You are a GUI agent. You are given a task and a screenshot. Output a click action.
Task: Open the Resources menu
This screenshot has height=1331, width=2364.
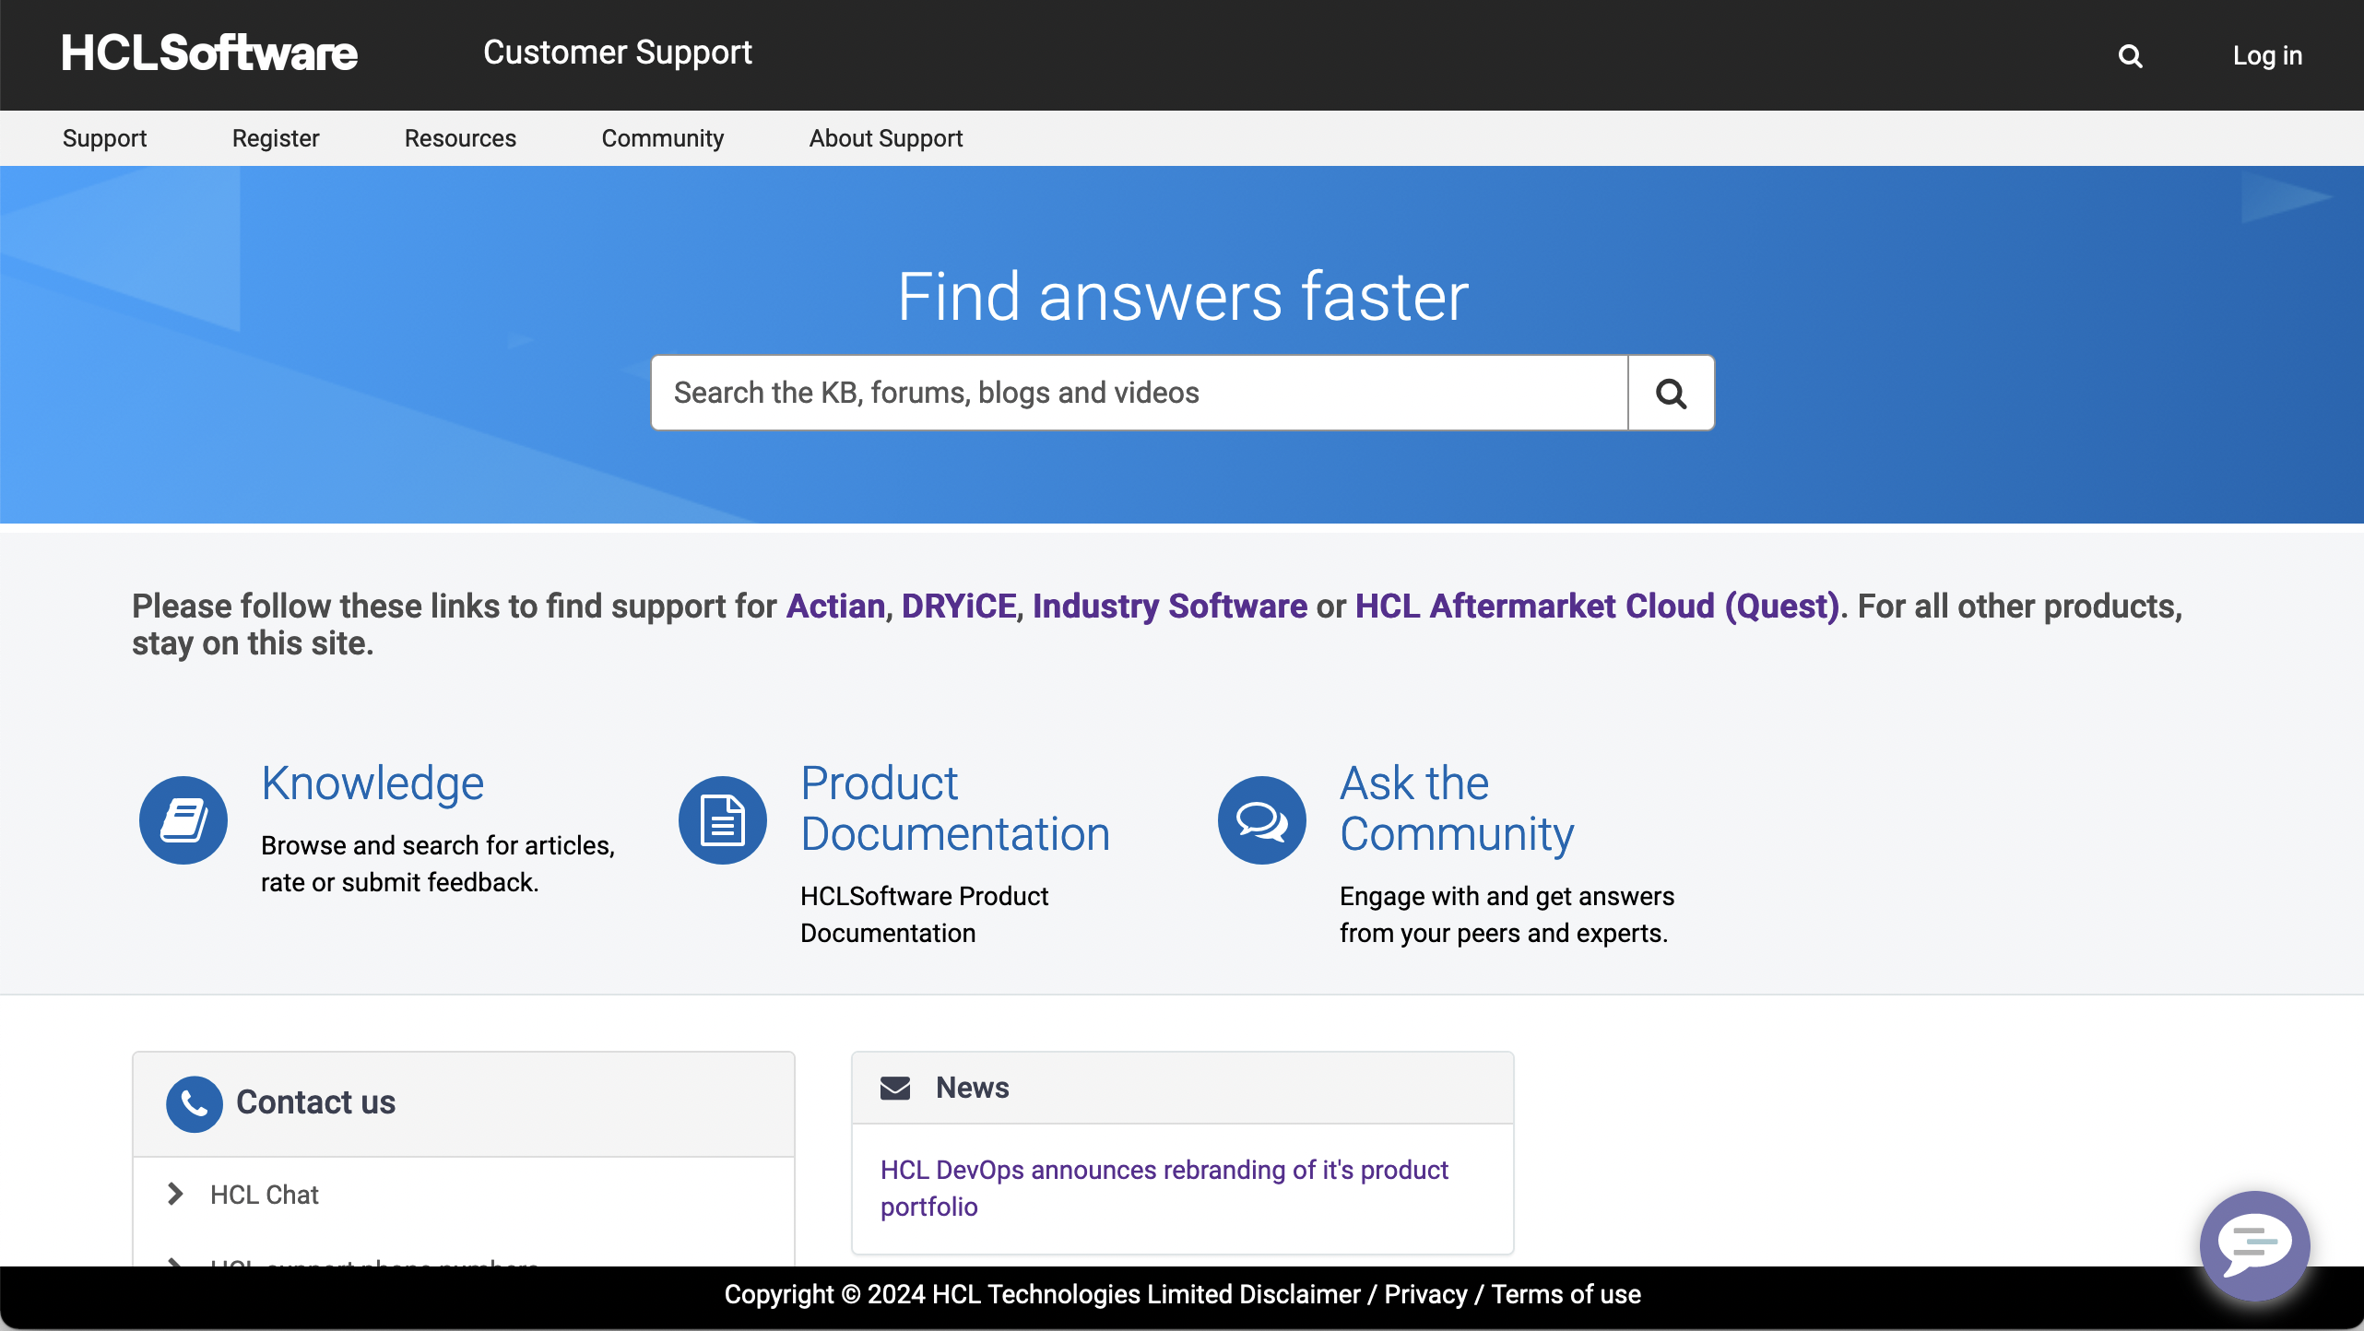tap(460, 138)
